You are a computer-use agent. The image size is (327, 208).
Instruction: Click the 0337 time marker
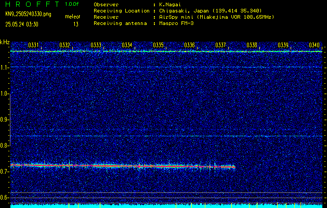(220, 45)
